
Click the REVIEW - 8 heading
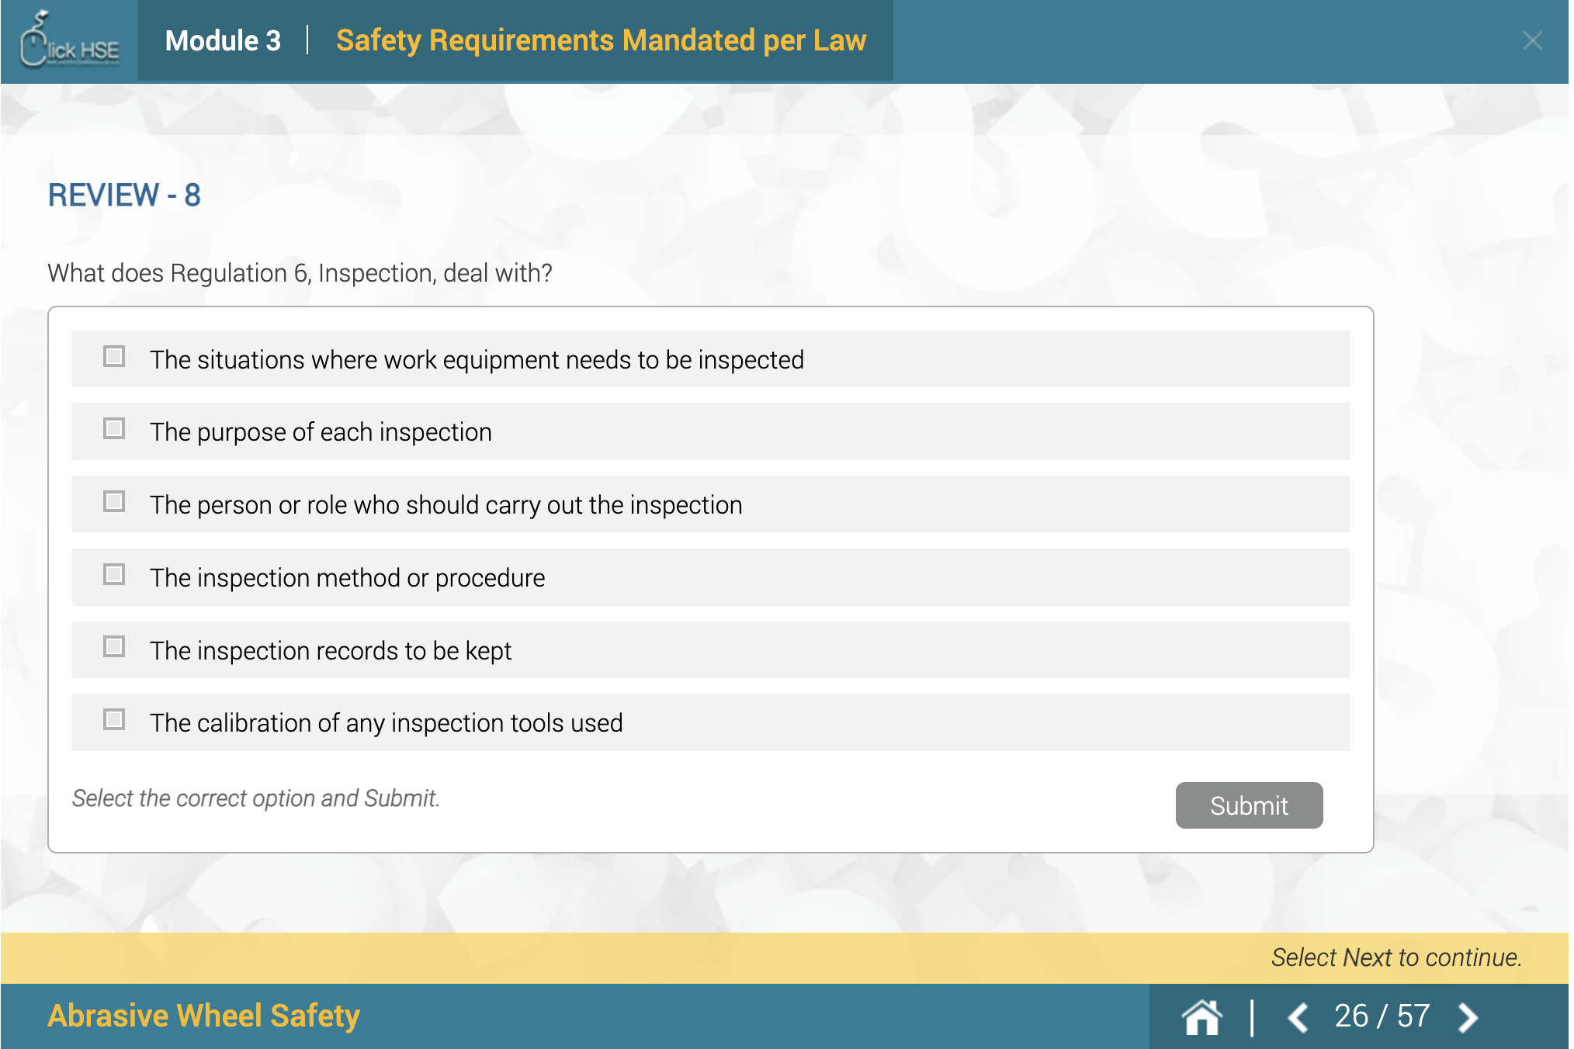pyautogui.click(x=124, y=195)
